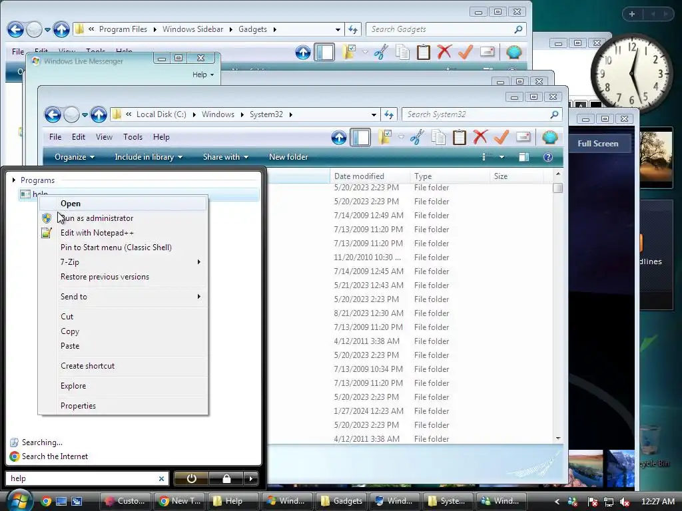Click the Refresh icon beside System32 address bar
This screenshot has width=682, height=511.
point(389,114)
